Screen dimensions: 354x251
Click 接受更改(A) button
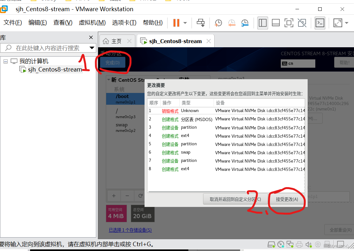[x=287, y=199]
